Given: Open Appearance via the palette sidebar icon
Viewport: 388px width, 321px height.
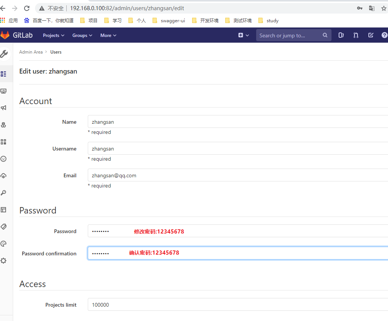Looking at the screenshot, I should click(5, 244).
